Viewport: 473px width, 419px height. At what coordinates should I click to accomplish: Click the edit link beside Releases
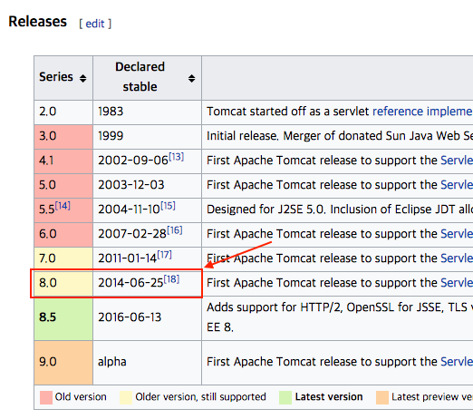[95, 24]
